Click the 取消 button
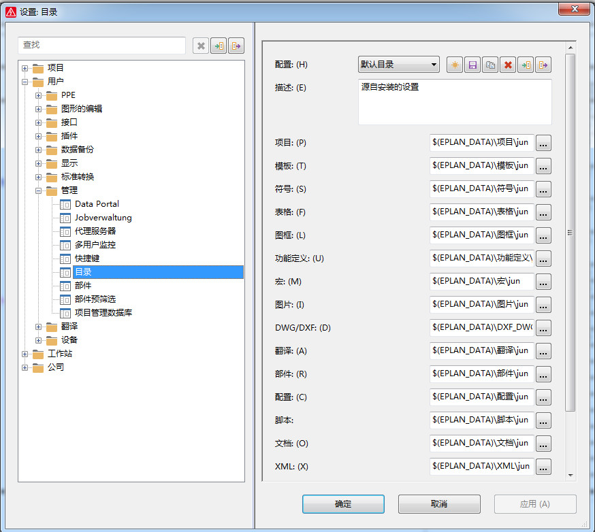The image size is (595, 532). 439,504
